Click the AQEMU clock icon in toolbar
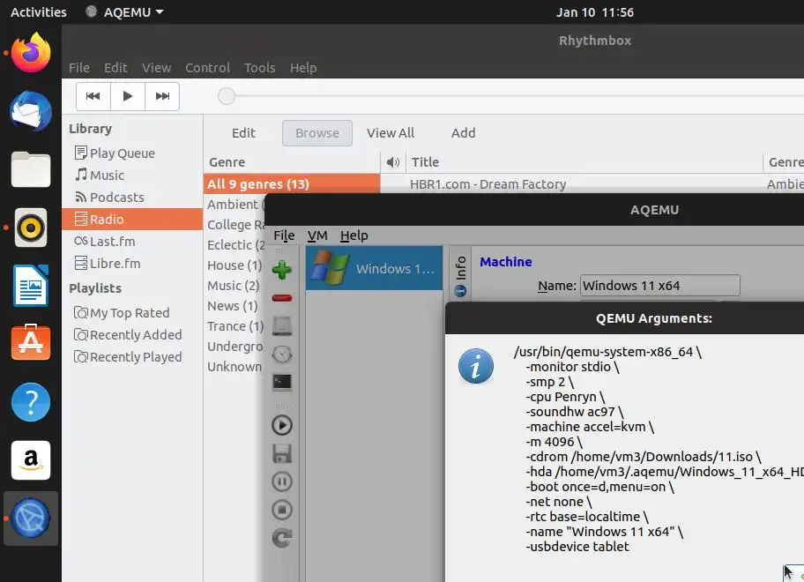This screenshot has height=582, width=804. point(281,354)
